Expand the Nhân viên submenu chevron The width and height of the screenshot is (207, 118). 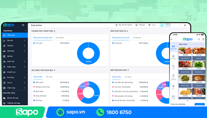25,61
